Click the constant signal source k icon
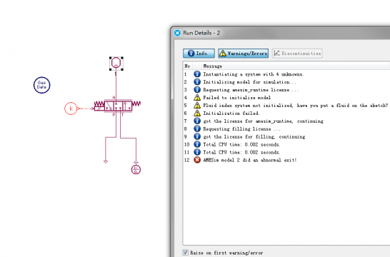Screen dimensions: 390x257 click(71, 109)
